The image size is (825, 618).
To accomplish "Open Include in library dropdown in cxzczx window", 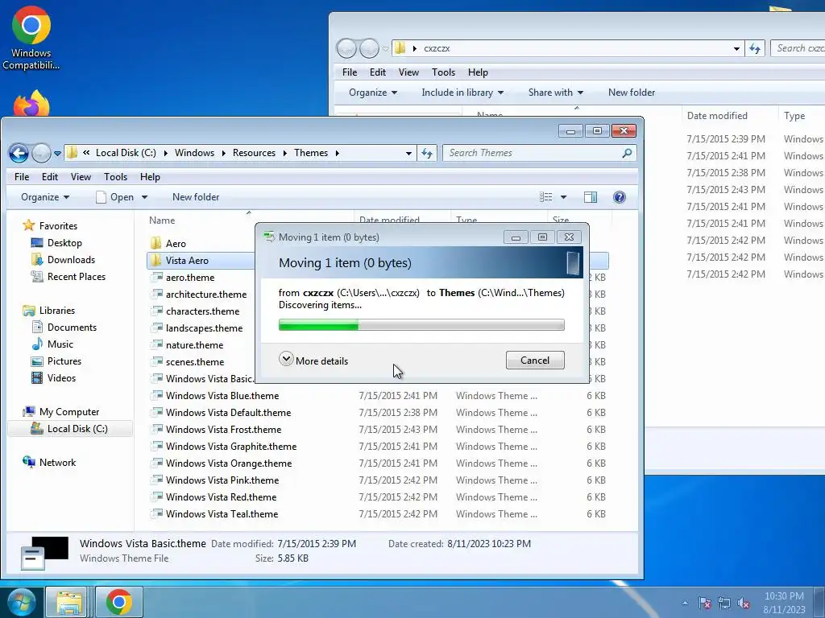I will tap(462, 93).
